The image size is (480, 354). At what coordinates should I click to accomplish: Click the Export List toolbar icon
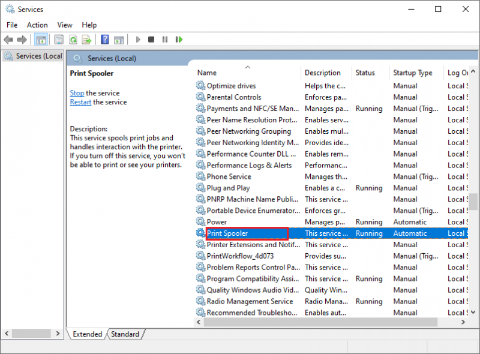tap(86, 40)
